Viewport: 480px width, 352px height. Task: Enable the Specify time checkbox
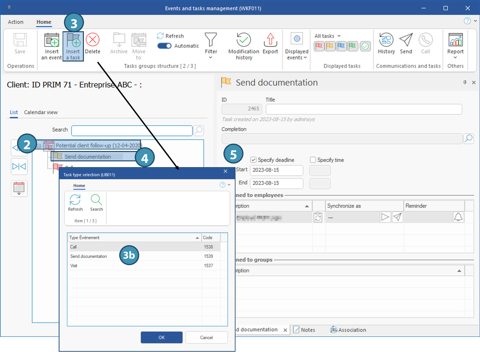[x=313, y=160]
